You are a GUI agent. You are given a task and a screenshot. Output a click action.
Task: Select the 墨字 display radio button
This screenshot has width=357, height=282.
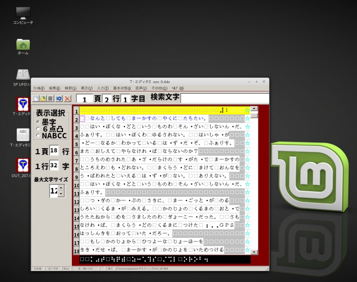tap(38, 122)
